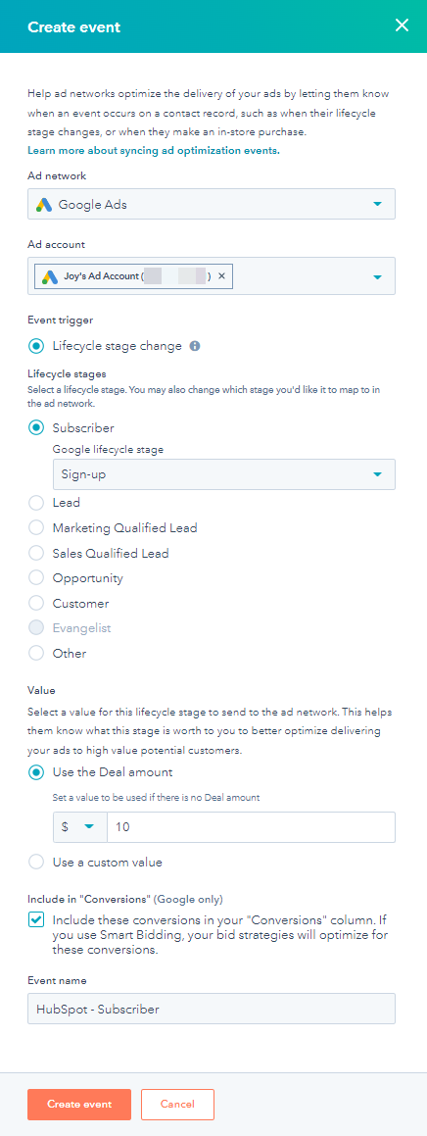The image size is (427, 1136).
Task: Open the Ad network dropdown
Action: coord(212,204)
